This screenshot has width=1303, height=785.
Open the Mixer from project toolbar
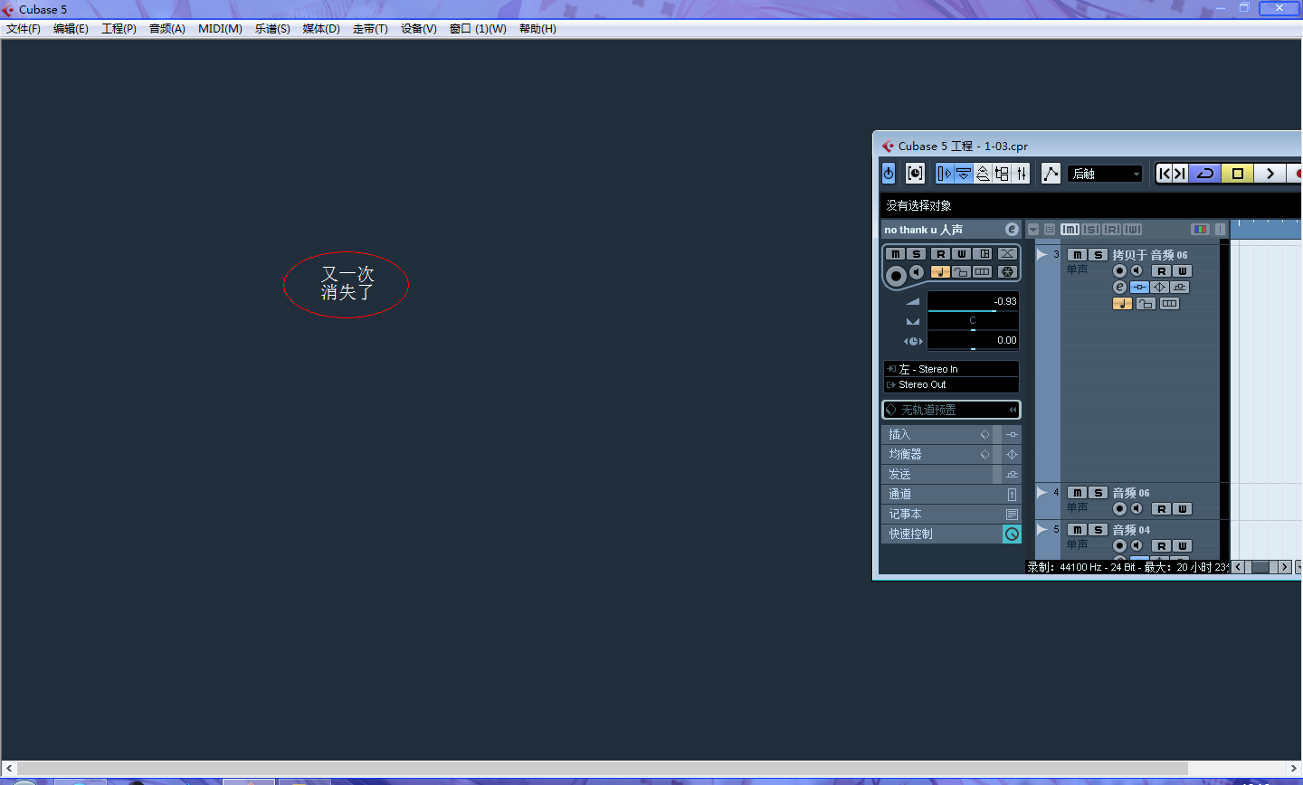coord(1022,174)
